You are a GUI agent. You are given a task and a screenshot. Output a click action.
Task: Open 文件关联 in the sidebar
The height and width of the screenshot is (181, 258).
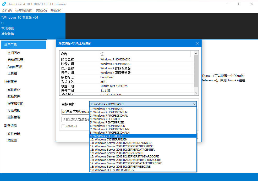(14, 134)
